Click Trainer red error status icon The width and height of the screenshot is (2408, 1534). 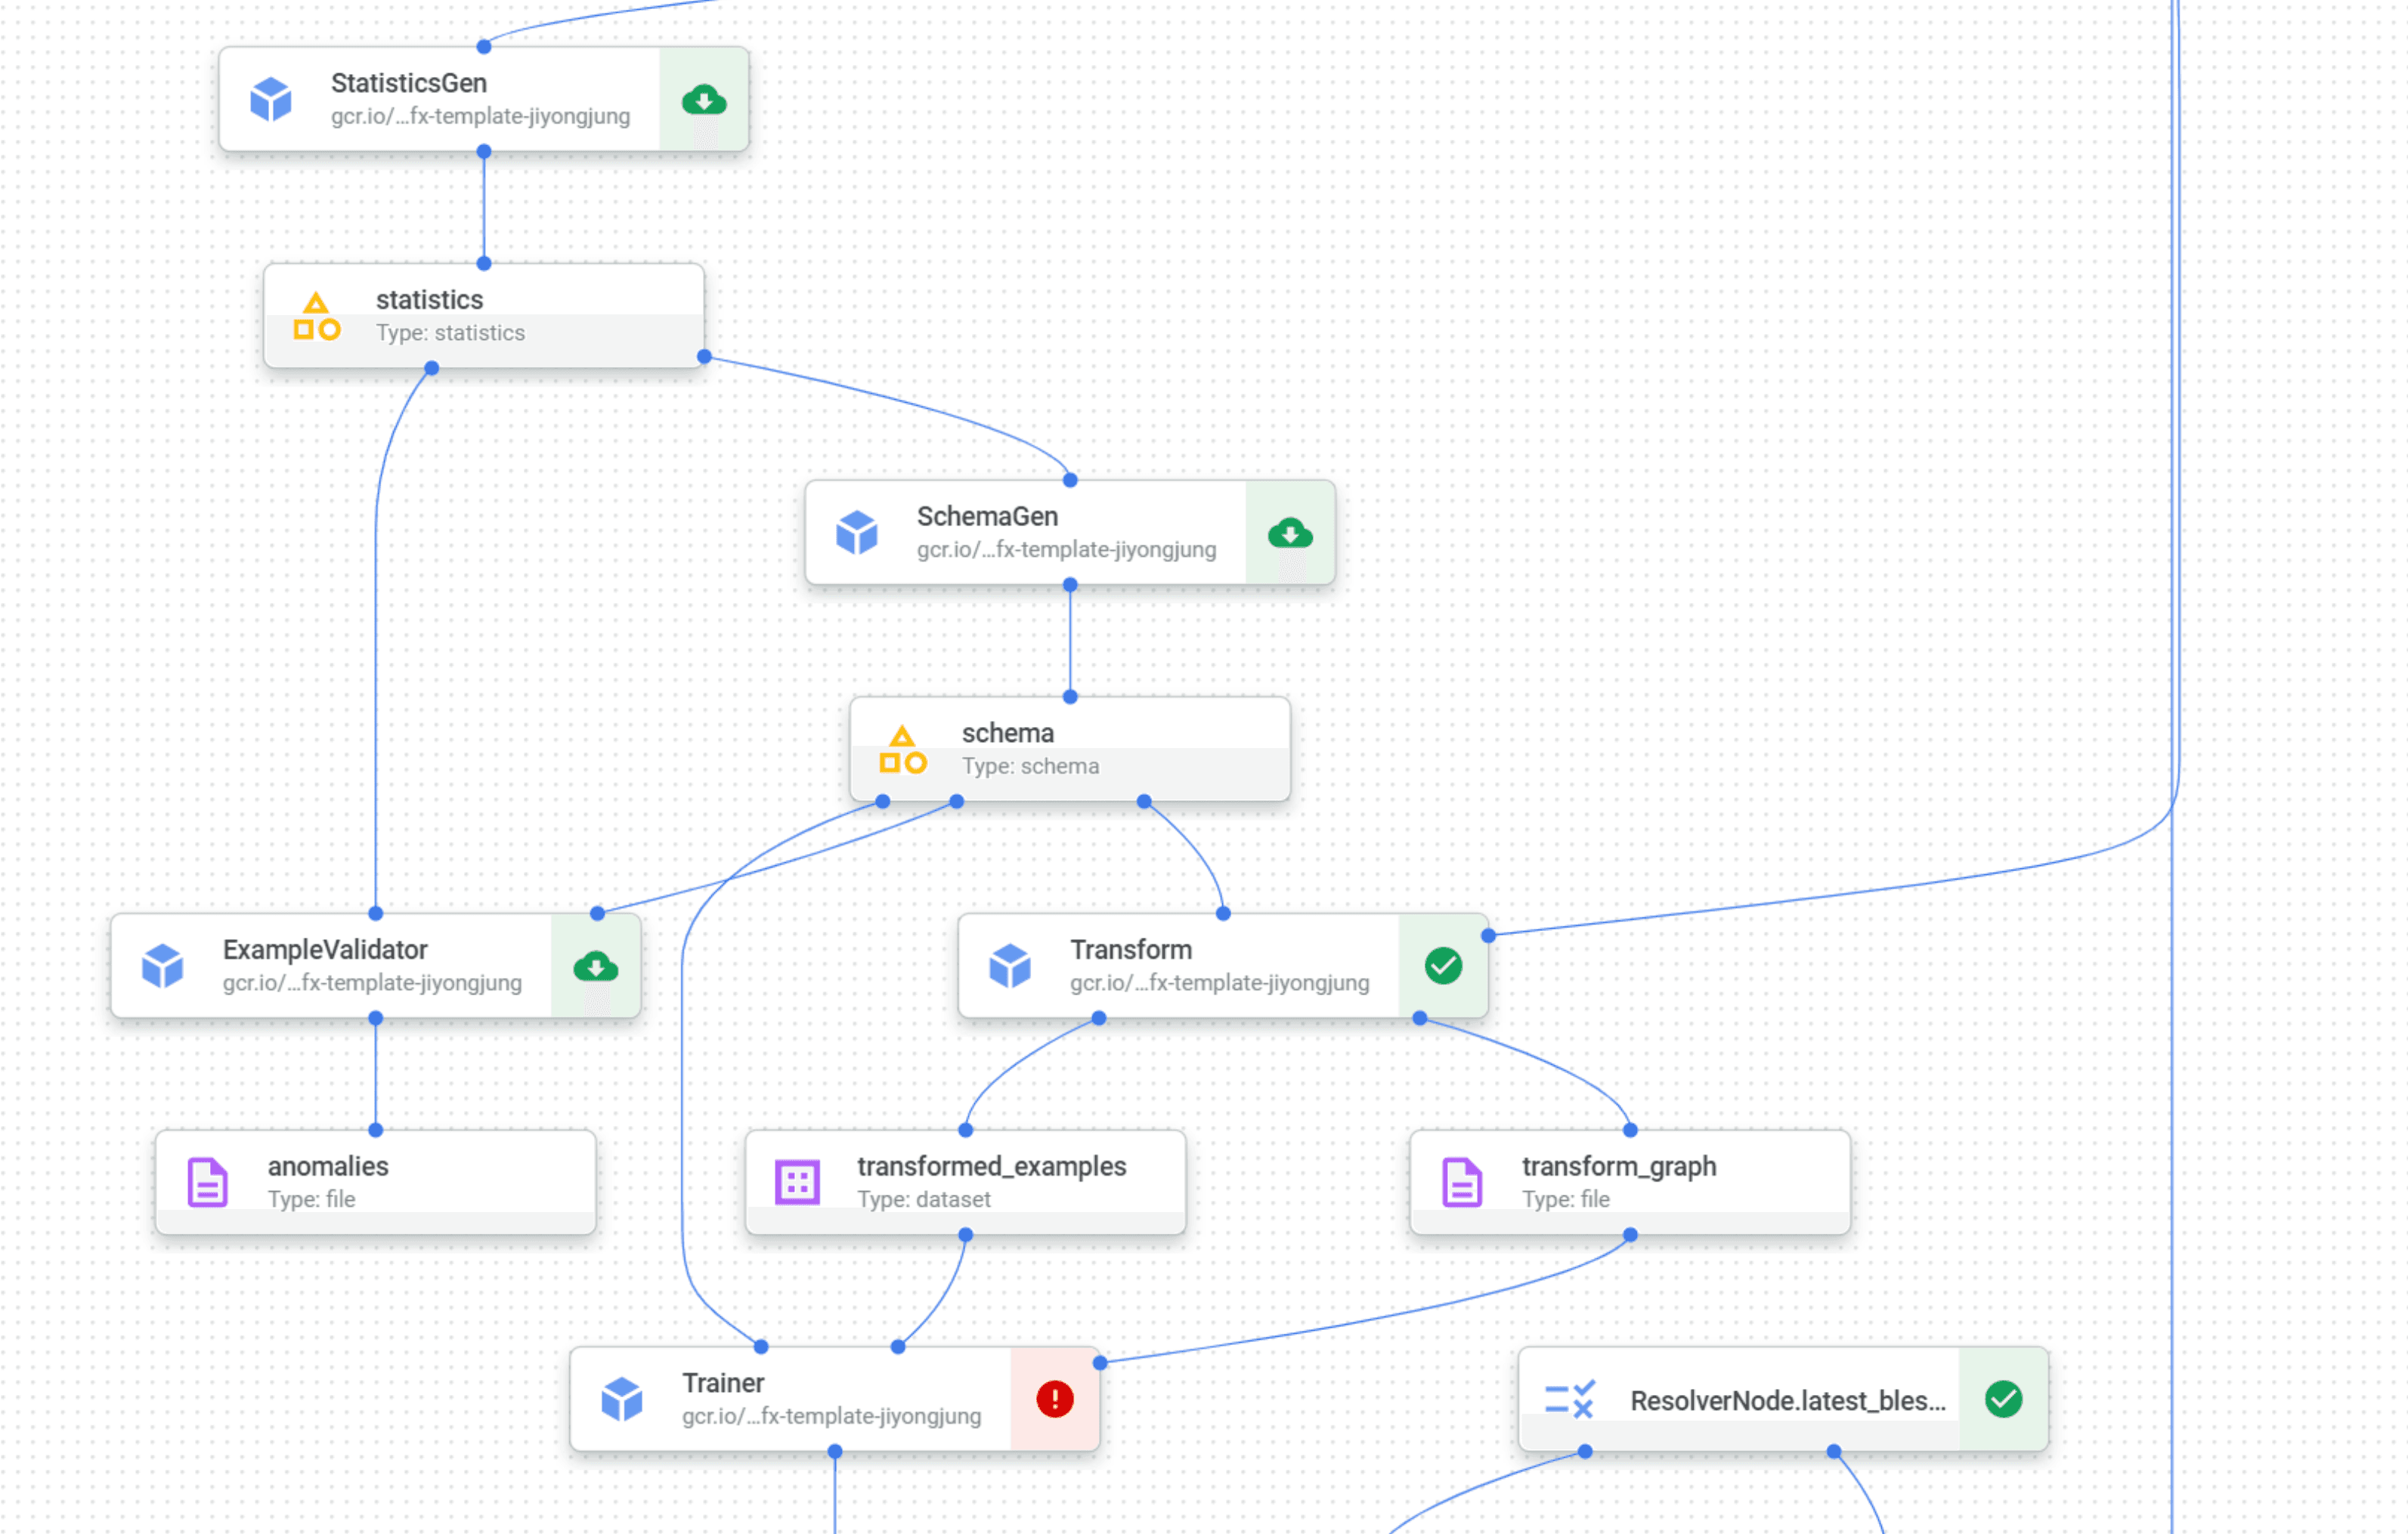click(x=1054, y=1399)
